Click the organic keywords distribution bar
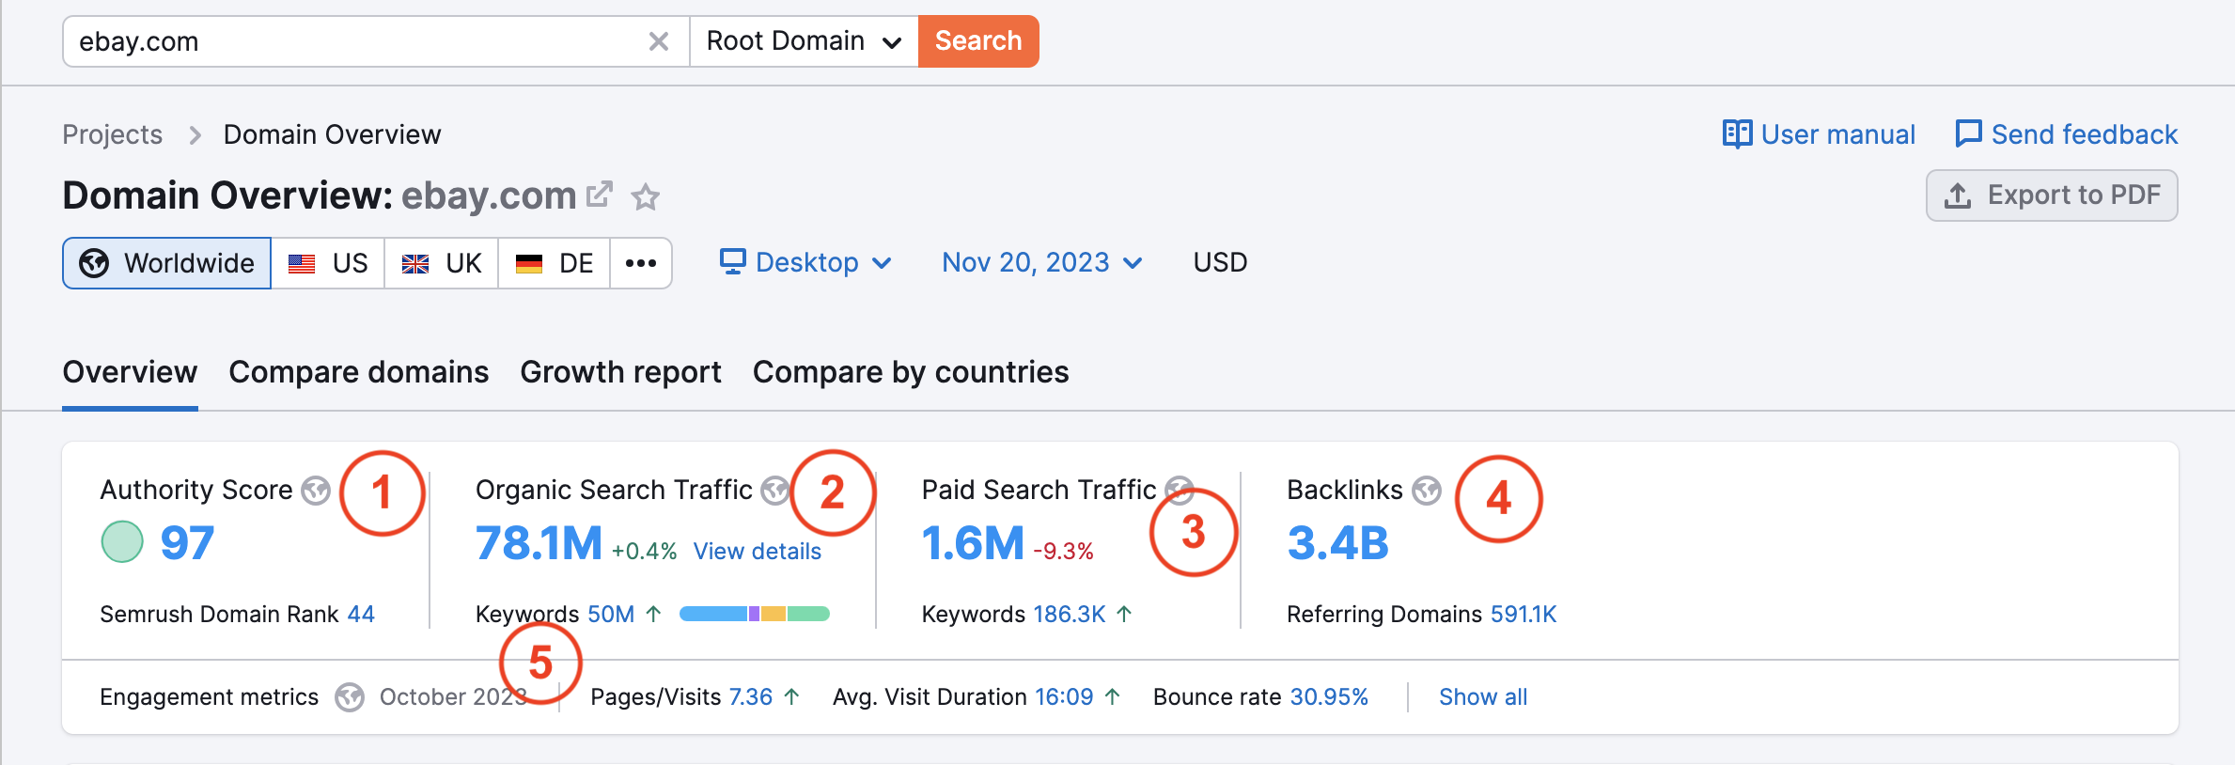 click(754, 615)
